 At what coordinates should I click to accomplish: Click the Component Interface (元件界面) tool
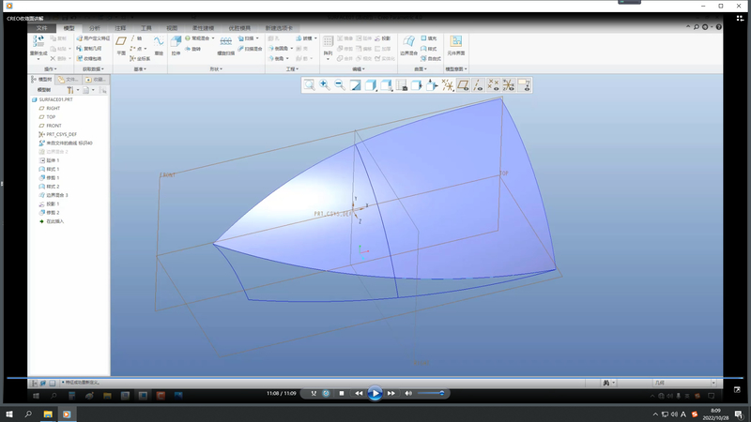[x=456, y=45]
